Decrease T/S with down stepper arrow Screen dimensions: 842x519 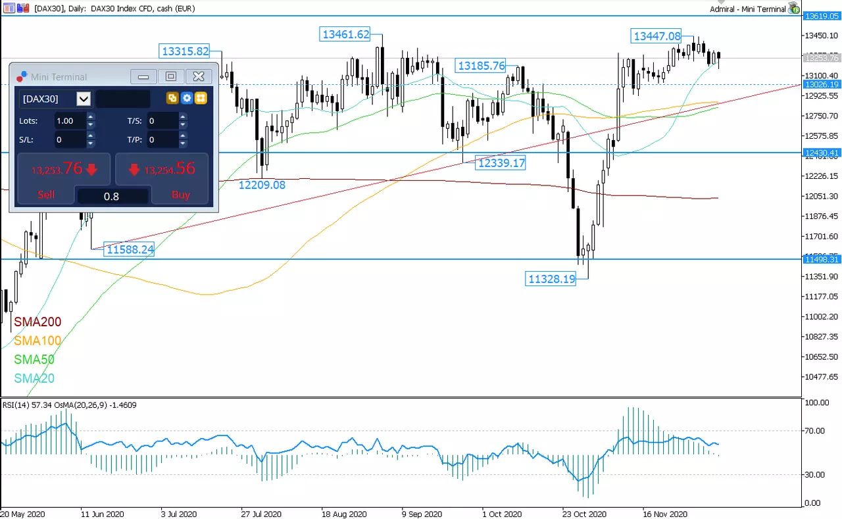point(184,125)
